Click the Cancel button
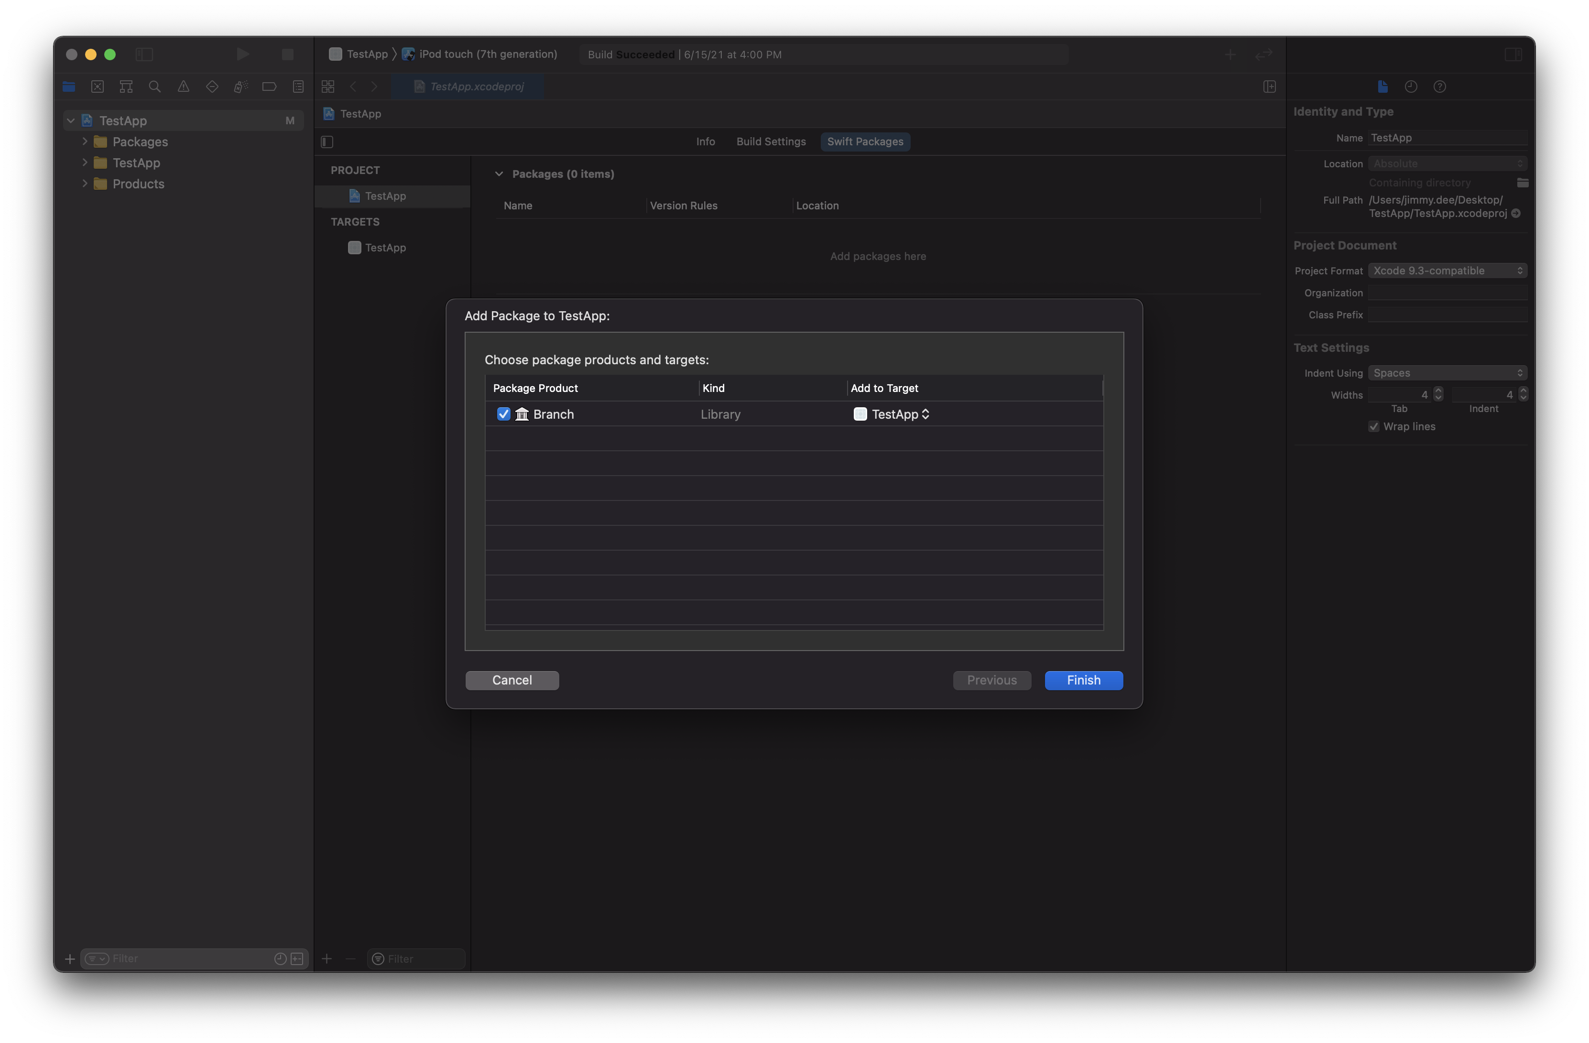This screenshot has width=1589, height=1043. tap(512, 680)
